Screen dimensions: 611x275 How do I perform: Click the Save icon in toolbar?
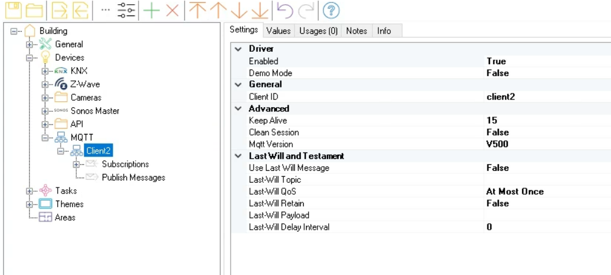click(x=13, y=10)
